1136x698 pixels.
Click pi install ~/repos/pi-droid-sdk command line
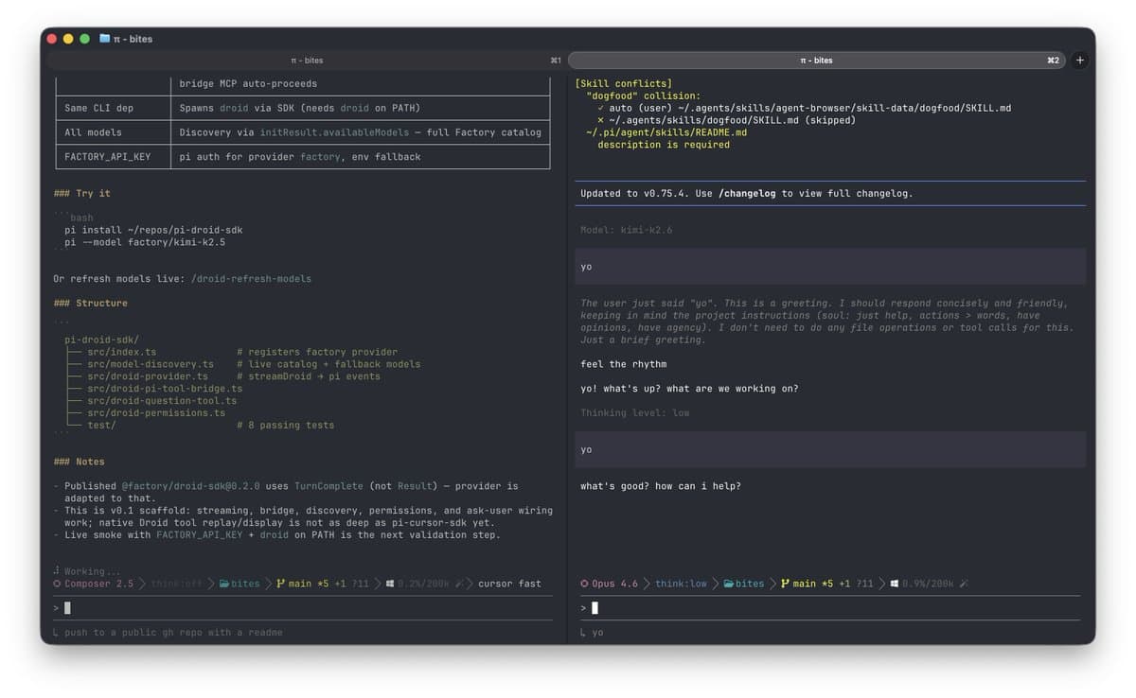click(x=153, y=230)
